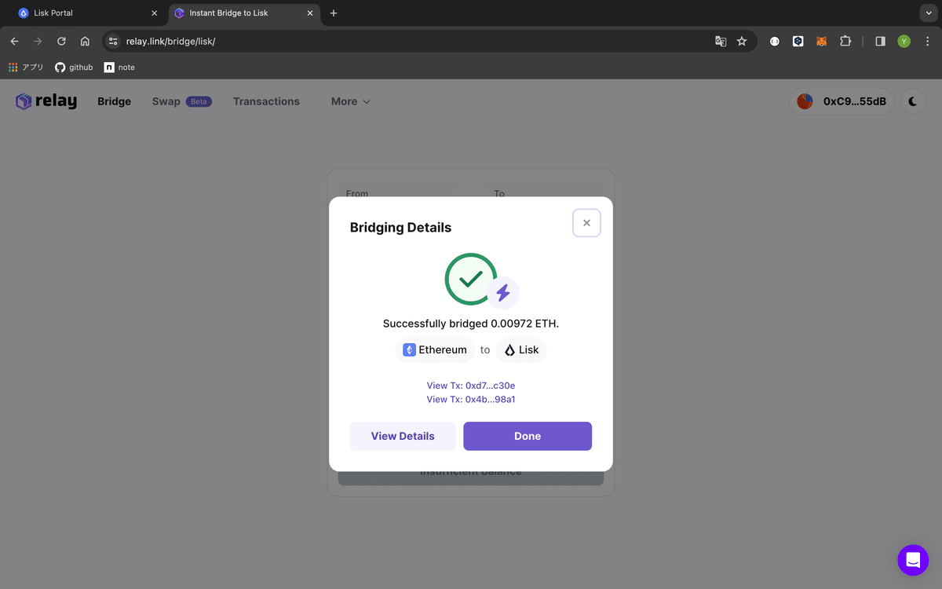Bookmark this page with the star
This screenshot has height=589, width=942.
(x=742, y=41)
